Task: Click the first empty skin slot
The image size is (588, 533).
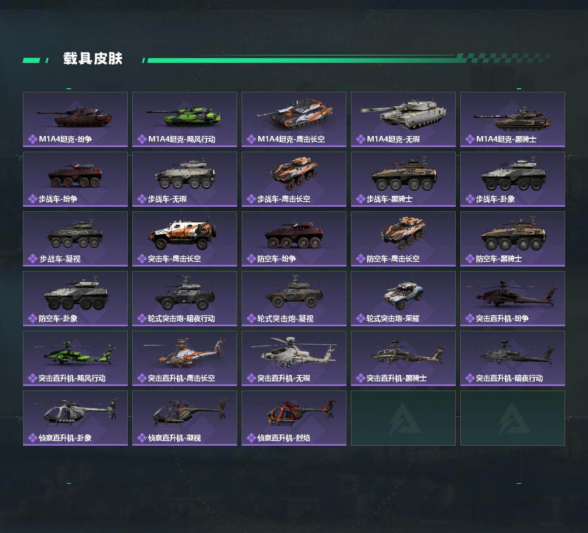Action: (x=403, y=418)
